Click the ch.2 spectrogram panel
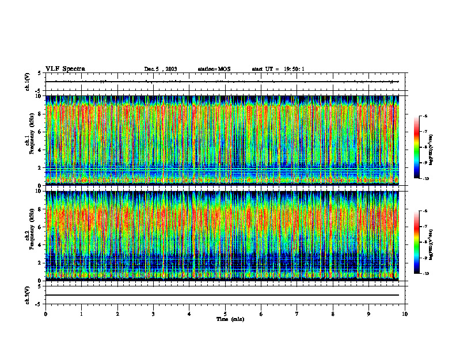 pos(222,236)
